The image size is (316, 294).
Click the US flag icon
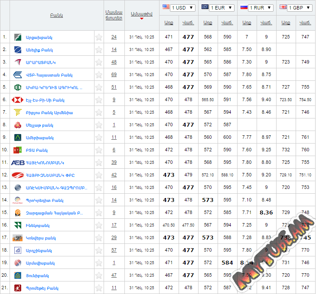click(166, 7)
